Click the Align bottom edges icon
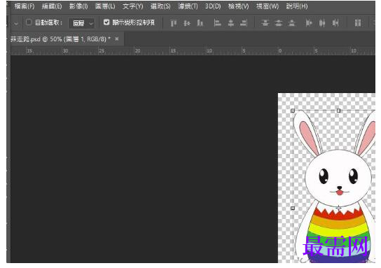 (200, 23)
